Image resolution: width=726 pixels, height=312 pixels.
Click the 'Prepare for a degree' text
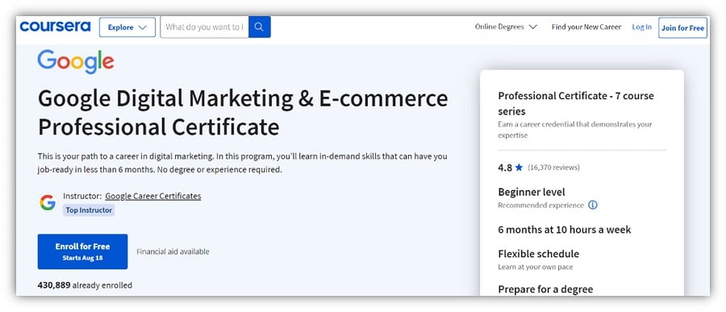pos(545,289)
